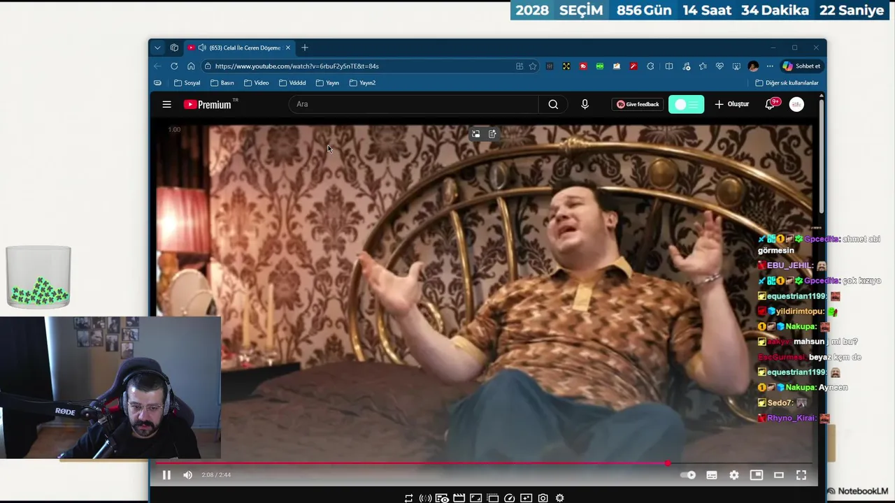Turn on subtitles with the captions icon
Image resolution: width=895 pixels, height=503 pixels.
(712, 475)
